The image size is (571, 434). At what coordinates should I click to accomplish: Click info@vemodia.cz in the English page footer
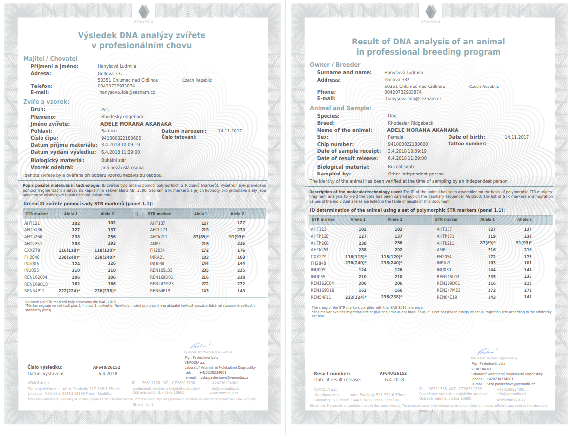pyautogui.click(x=511, y=394)
